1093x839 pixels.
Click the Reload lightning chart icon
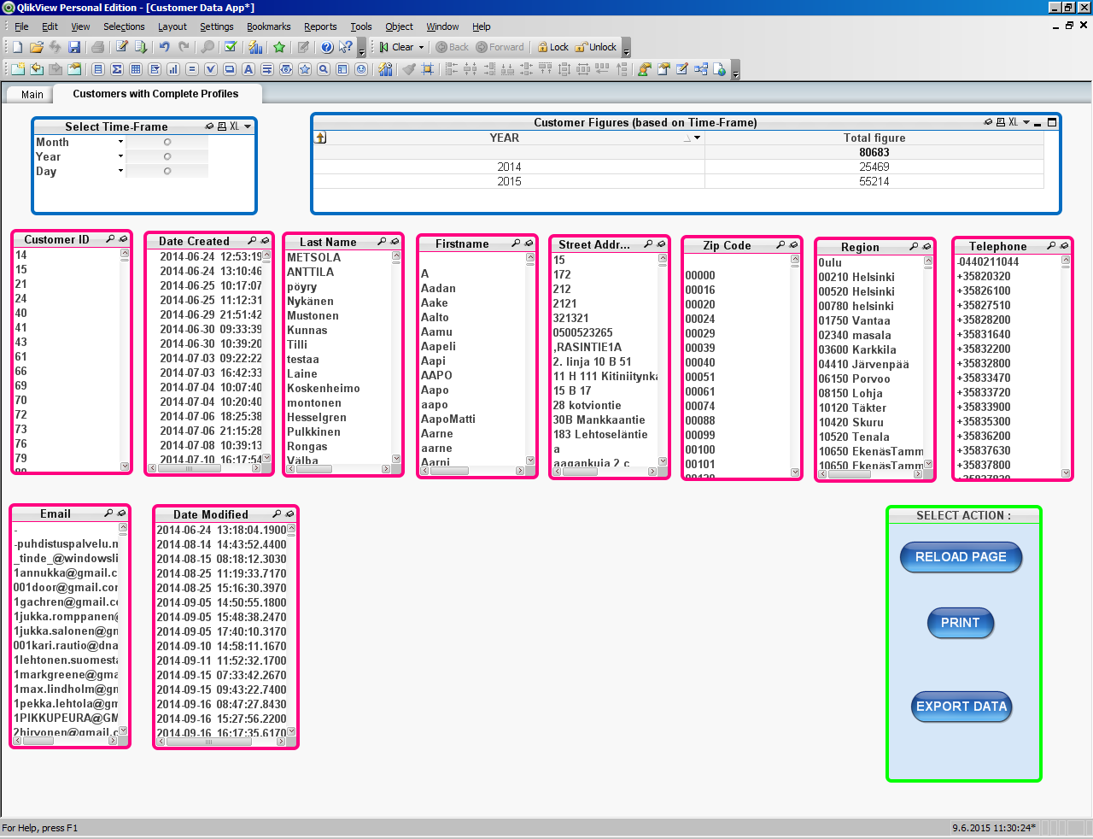point(255,47)
